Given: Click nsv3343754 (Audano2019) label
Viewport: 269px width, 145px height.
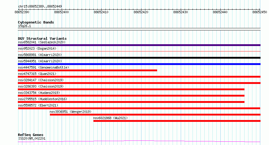Looking at the screenshot, I should click(39, 93).
